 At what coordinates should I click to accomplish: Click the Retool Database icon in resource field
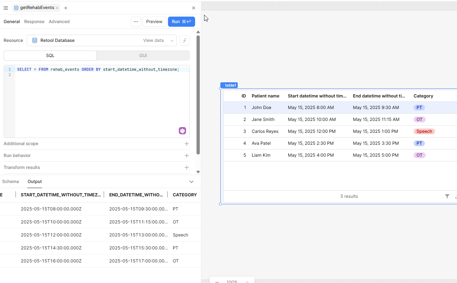[35, 40]
